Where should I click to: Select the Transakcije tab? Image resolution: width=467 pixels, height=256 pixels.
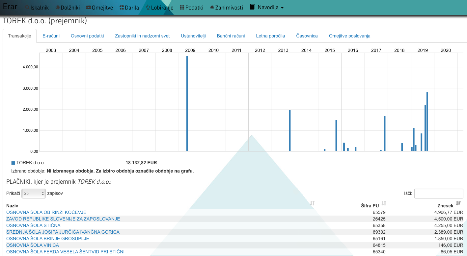(x=19, y=36)
